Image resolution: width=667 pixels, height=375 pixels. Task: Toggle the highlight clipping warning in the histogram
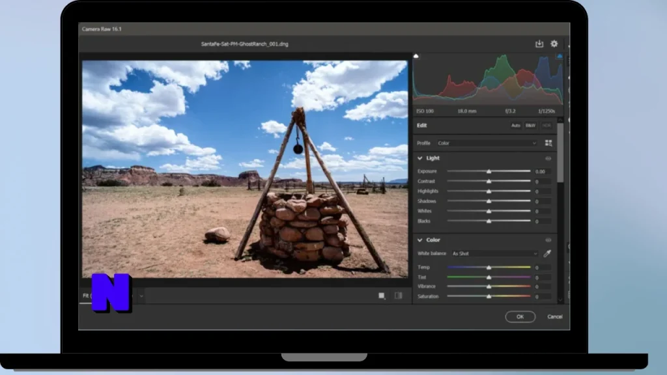(x=560, y=56)
